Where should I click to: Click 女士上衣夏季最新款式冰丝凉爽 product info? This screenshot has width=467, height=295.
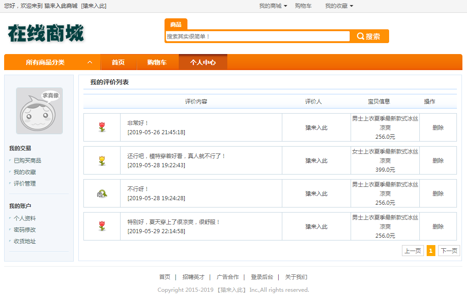click(385, 156)
